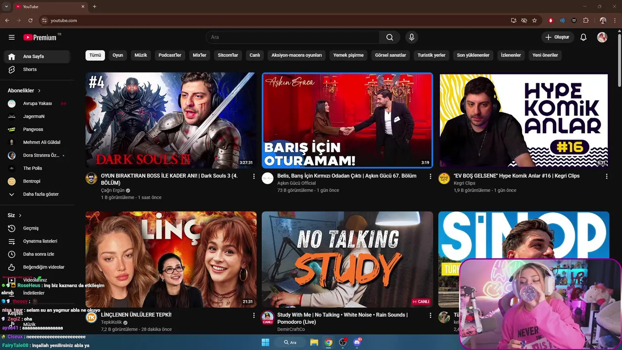Open Çağrı Ergün channel avatar
The height and width of the screenshot is (350, 622).
pos(91,178)
